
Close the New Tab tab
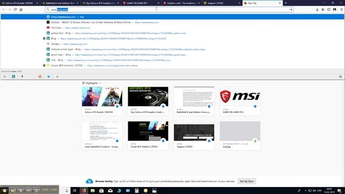click(x=280, y=3)
